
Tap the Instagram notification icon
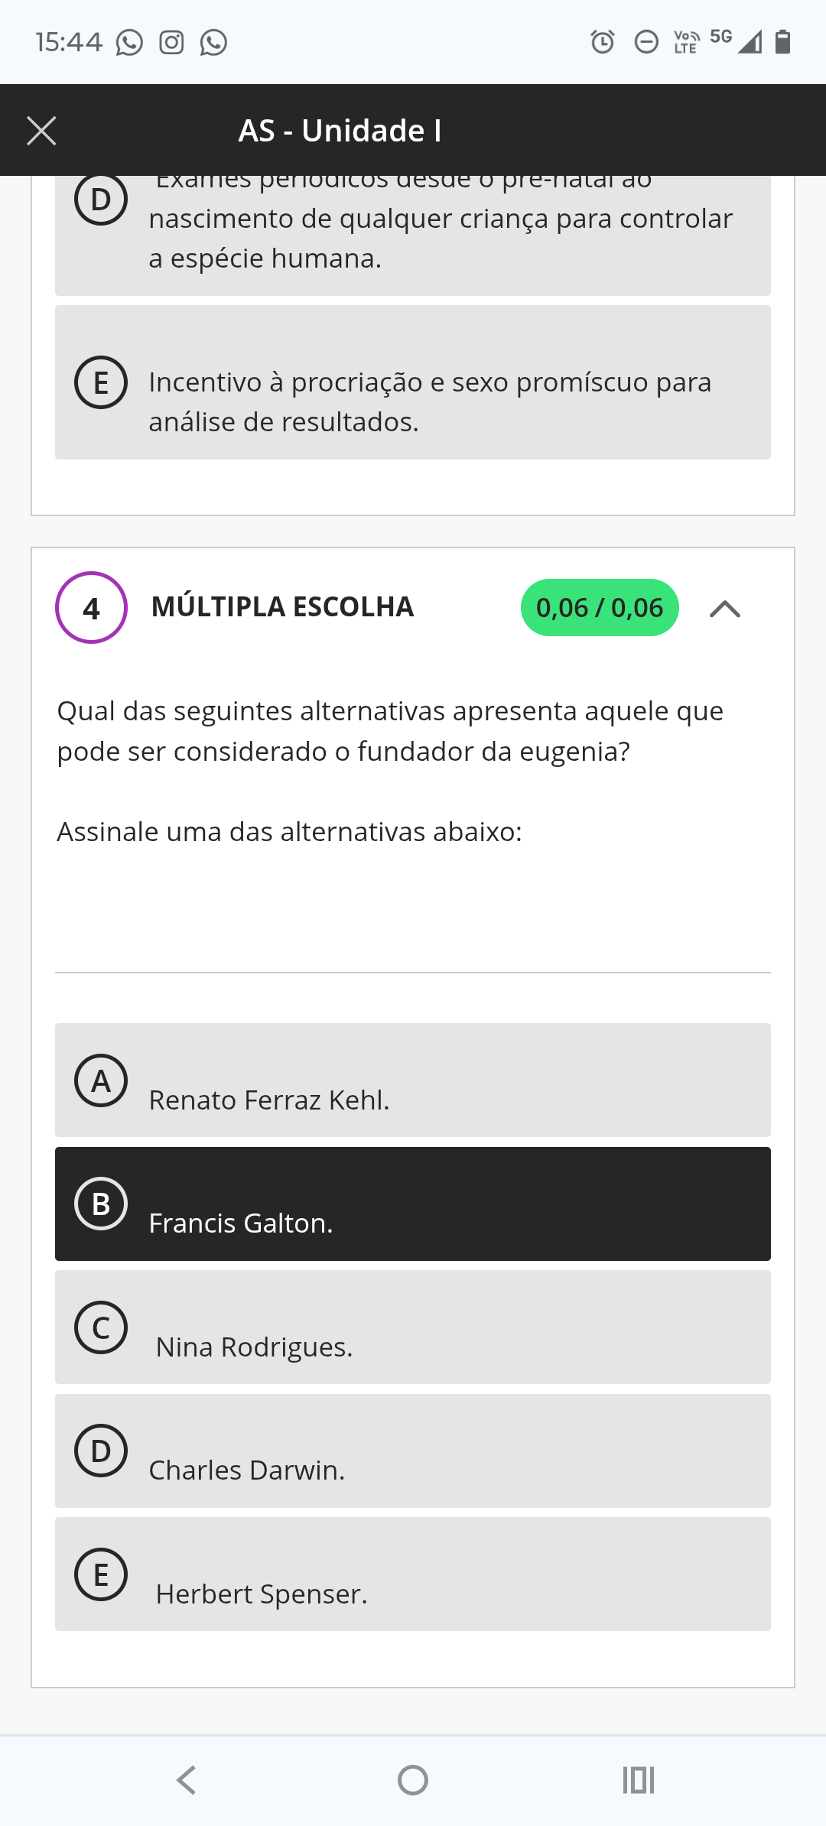(171, 42)
